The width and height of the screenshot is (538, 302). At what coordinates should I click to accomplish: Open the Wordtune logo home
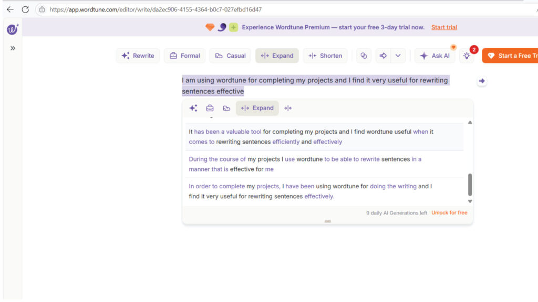pyautogui.click(x=13, y=29)
